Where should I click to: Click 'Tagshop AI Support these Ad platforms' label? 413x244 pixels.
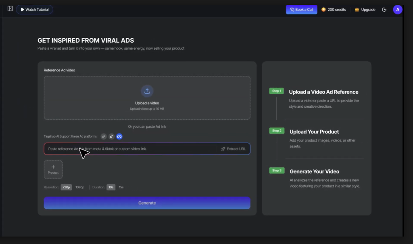pyautogui.click(x=71, y=136)
